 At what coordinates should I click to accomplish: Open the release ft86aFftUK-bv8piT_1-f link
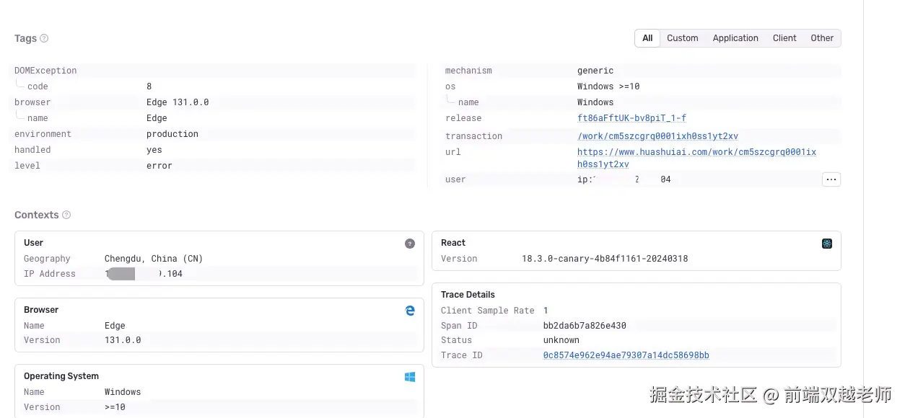point(631,118)
